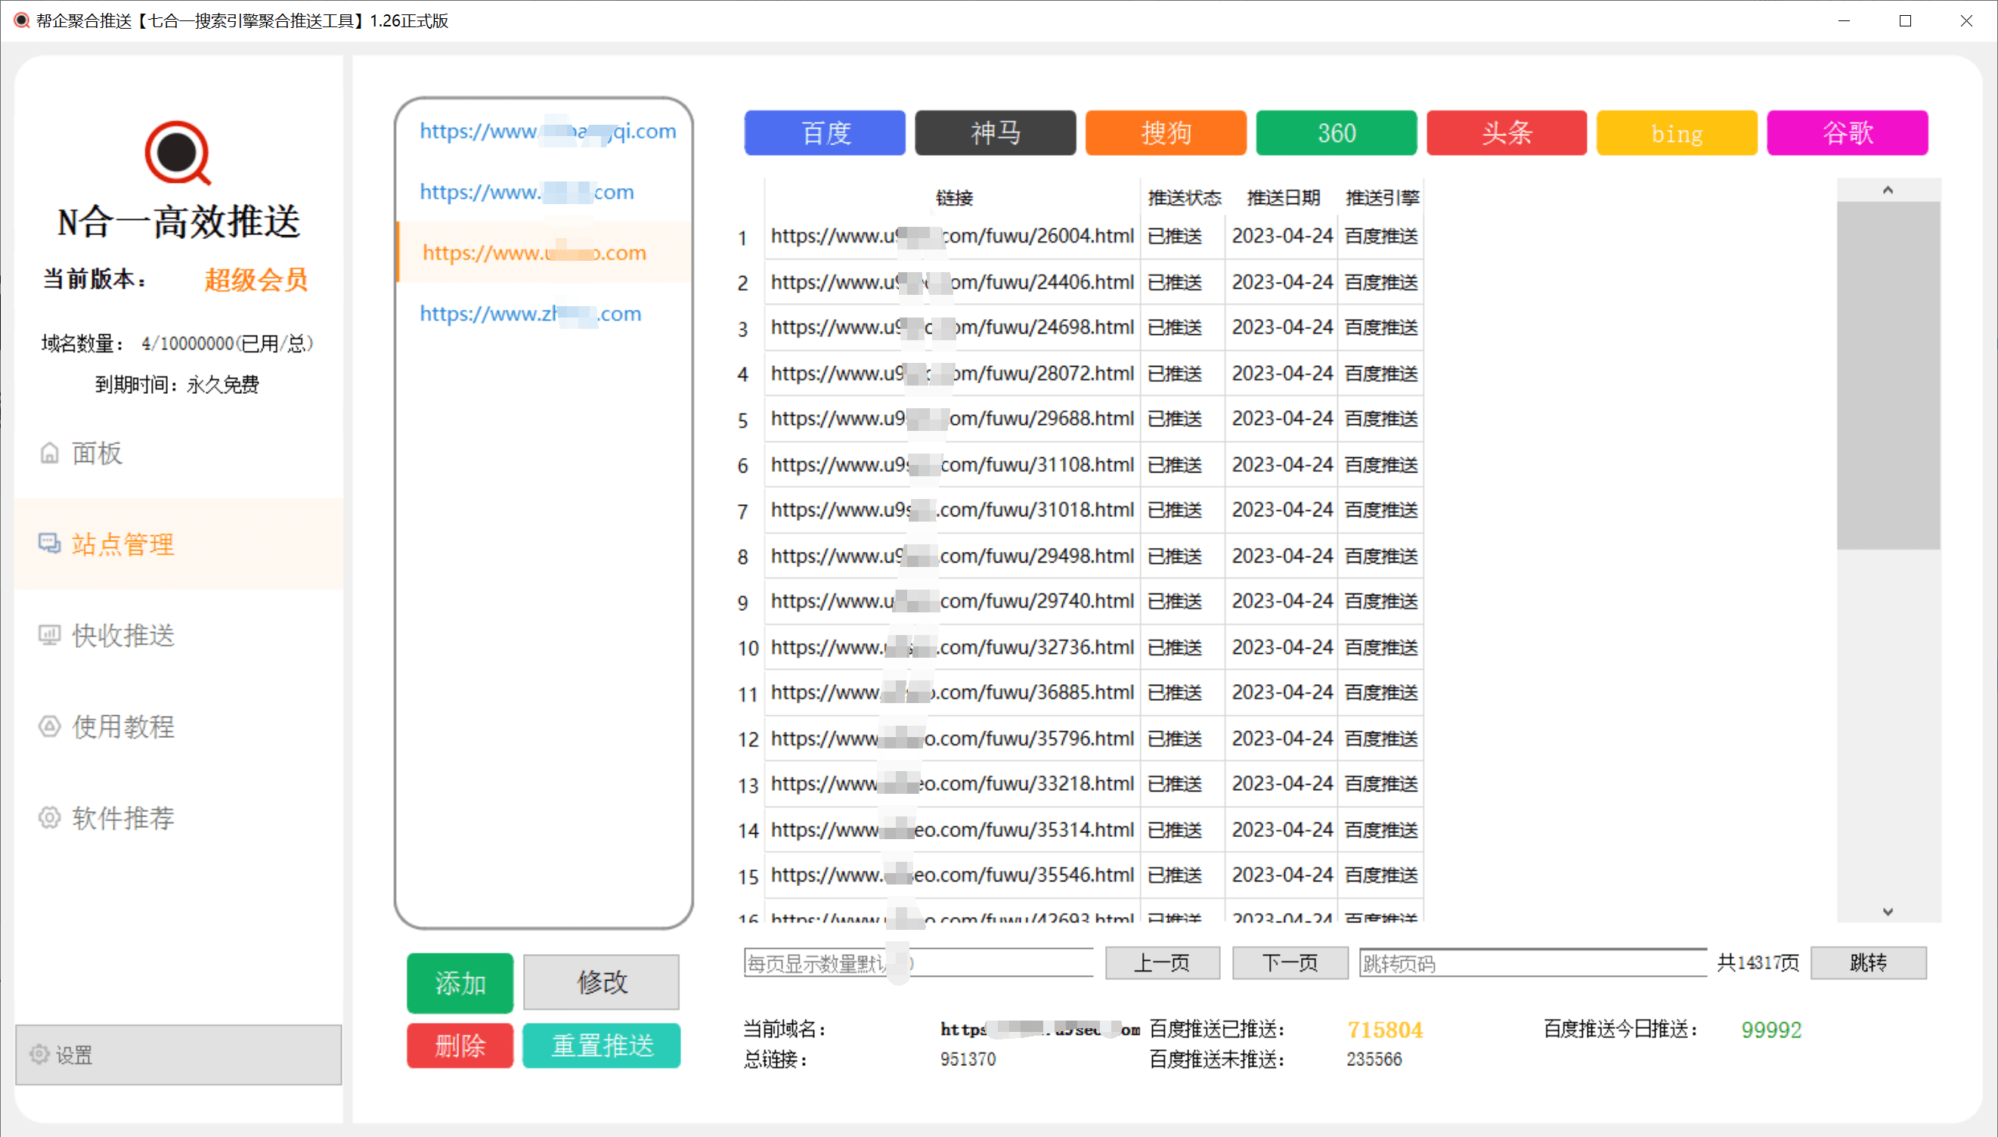Switch to the 神马 engine tab
The width and height of the screenshot is (1998, 1137).
(996, 133)
